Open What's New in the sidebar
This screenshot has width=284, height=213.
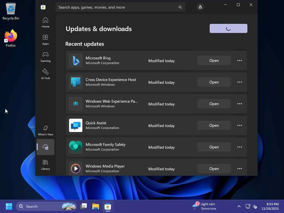tap(45, 130)
